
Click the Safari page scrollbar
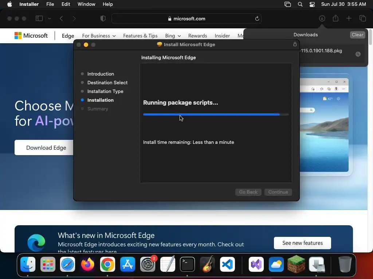(370, 37)
